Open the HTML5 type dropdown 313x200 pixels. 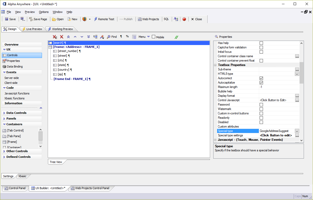297,74
